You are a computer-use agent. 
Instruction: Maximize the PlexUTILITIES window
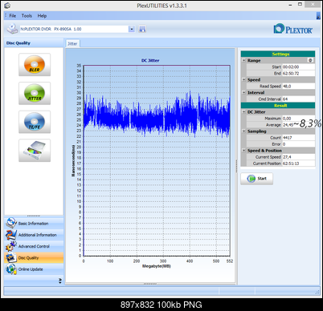[x=300, y=5]
